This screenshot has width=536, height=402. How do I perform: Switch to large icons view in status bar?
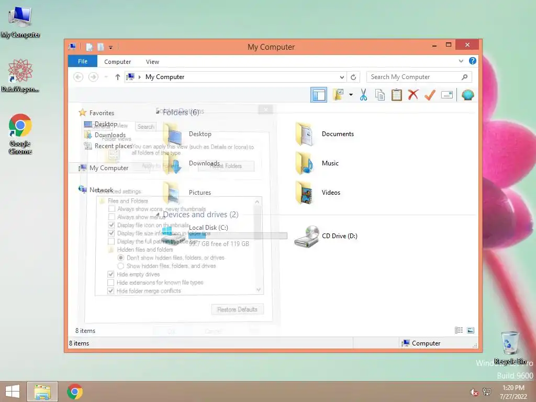click(x=471, y=330)
